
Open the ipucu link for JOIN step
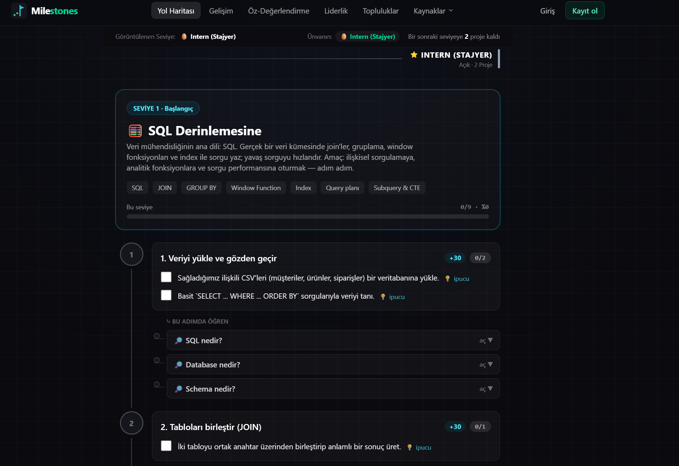click(x=423, y=447)
